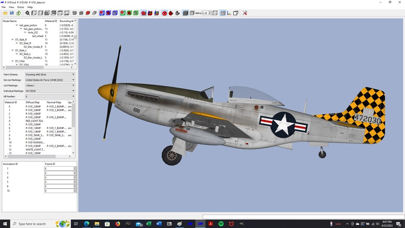Collapse the tail_gear_piston node with ID 9
The image size is (405, 228).
[x=17, y=26]
